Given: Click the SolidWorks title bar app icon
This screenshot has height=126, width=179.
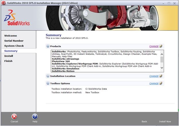Looking at the screenshot, I should click(3, 3).
